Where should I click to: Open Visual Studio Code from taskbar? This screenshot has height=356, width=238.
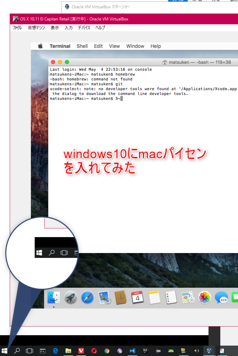tap(133, 351)
